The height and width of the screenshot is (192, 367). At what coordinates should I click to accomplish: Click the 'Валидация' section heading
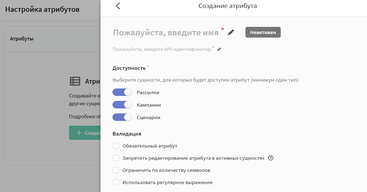(x=127, y=134)
